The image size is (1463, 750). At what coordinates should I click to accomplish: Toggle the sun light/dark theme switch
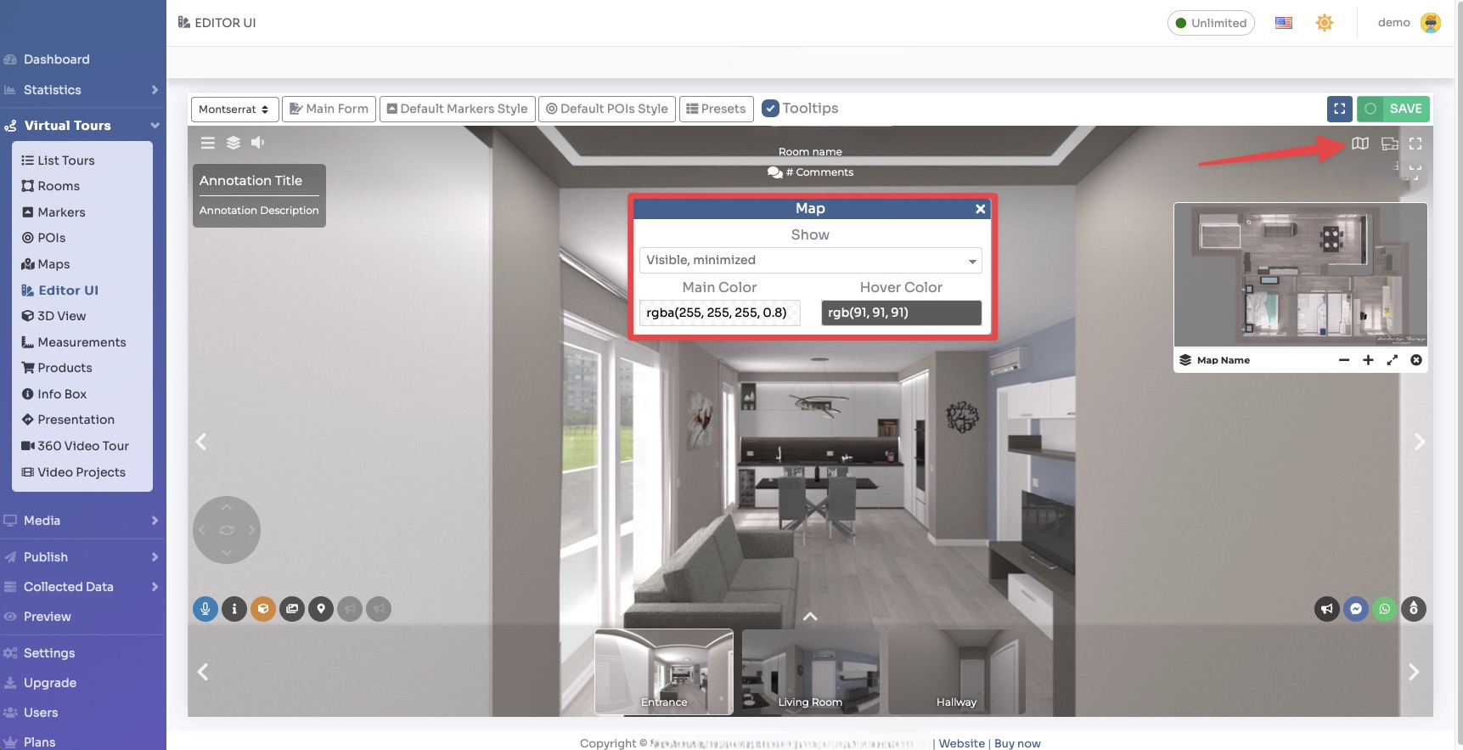[1324, 23]
